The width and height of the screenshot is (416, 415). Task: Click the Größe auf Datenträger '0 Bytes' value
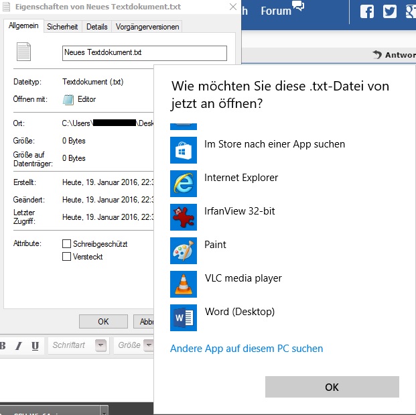(74, 158)
